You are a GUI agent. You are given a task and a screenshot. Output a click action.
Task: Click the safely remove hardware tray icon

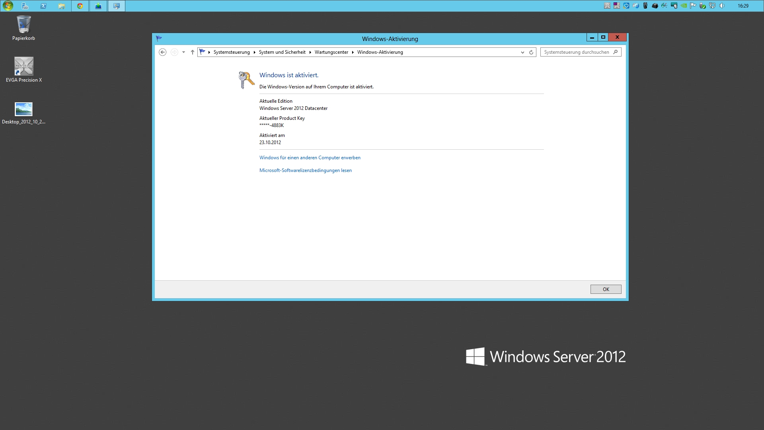click(703, 6)
